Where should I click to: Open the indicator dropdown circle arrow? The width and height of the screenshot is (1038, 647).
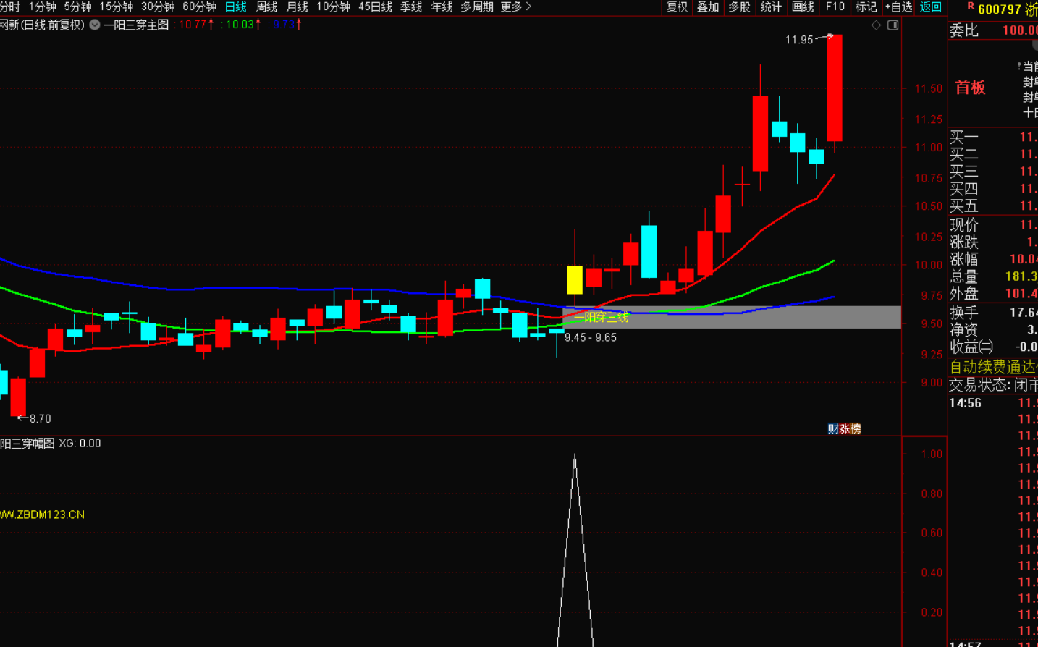pos(95,25)
